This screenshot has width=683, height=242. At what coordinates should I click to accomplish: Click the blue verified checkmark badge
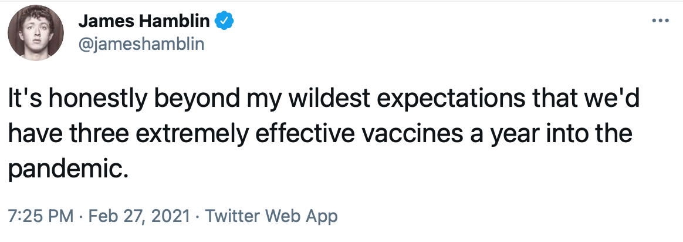(x=225, y=22)
